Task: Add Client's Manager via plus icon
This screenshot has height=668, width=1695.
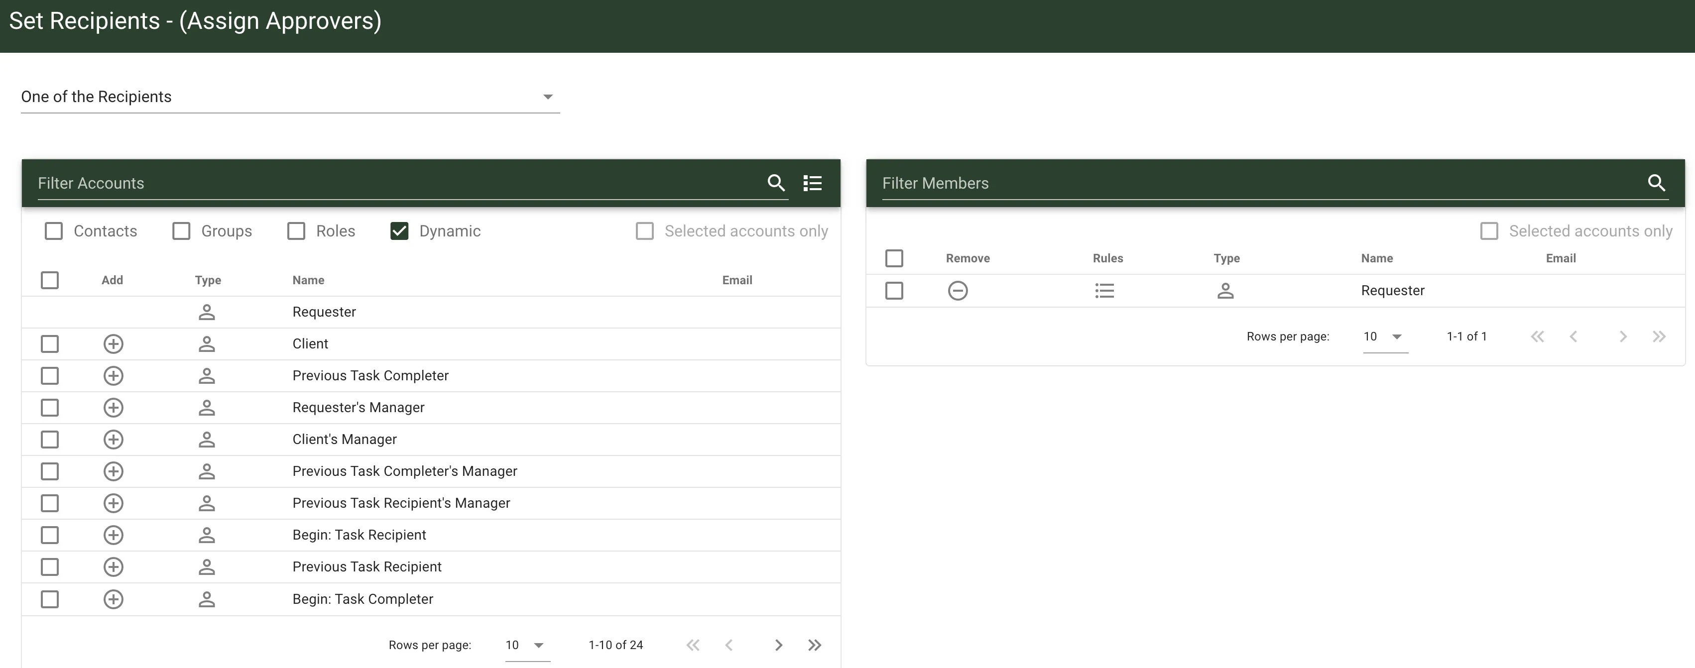Action: click(x=113, y=439)
